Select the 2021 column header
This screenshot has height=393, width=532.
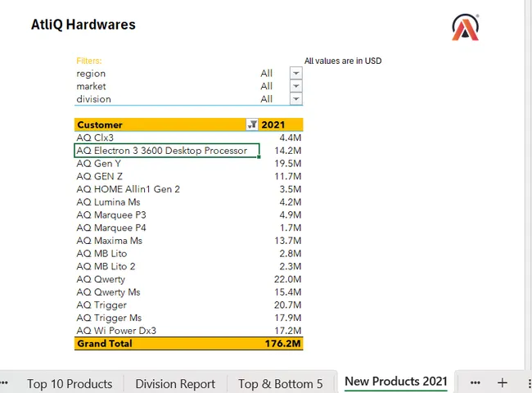(x=282, y=125)
